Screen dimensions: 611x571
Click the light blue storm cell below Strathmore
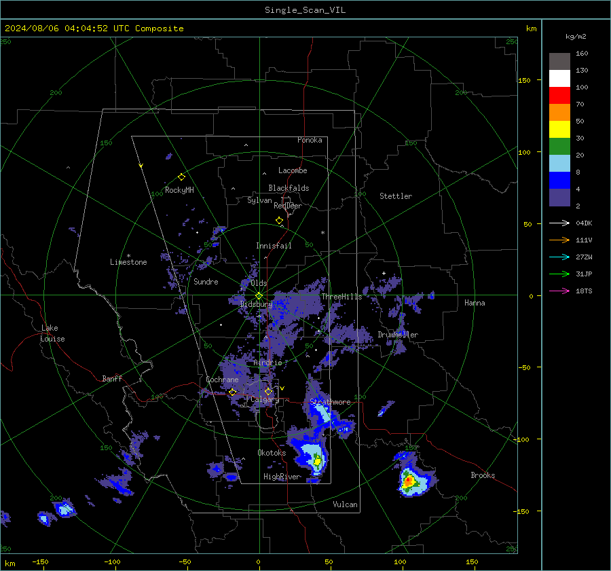click(322, 412)
